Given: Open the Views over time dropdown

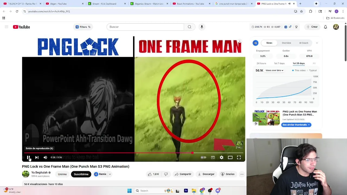Looking at the screenshot, I should (x=274, y=70).
